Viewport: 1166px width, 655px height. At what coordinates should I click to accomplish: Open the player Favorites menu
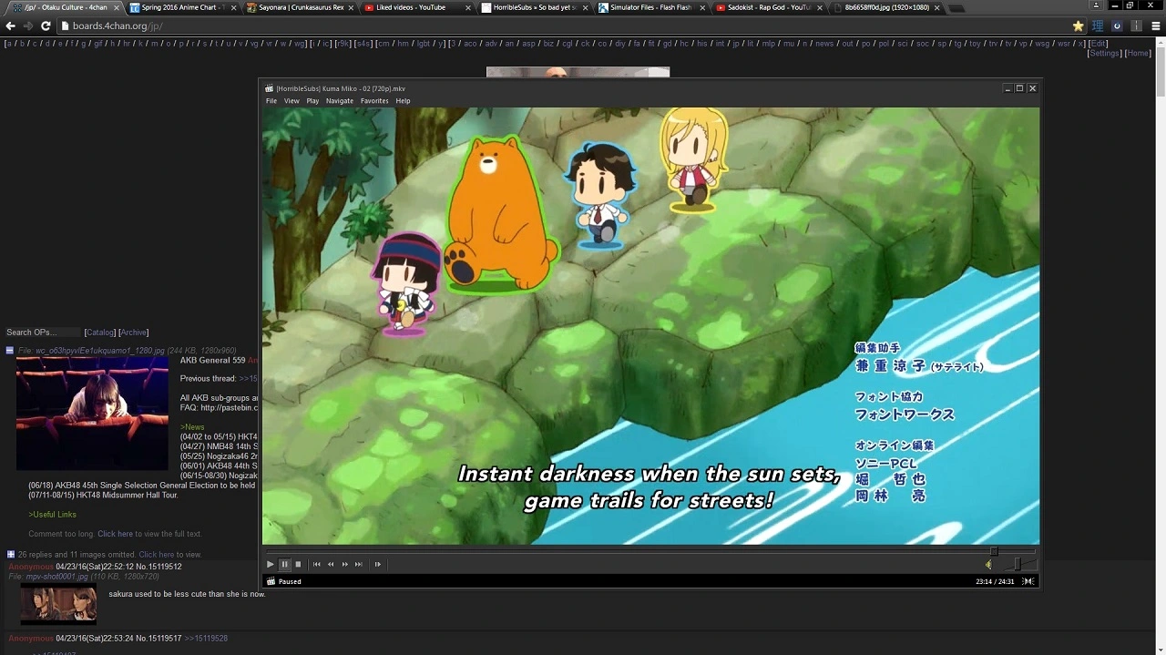374,101
